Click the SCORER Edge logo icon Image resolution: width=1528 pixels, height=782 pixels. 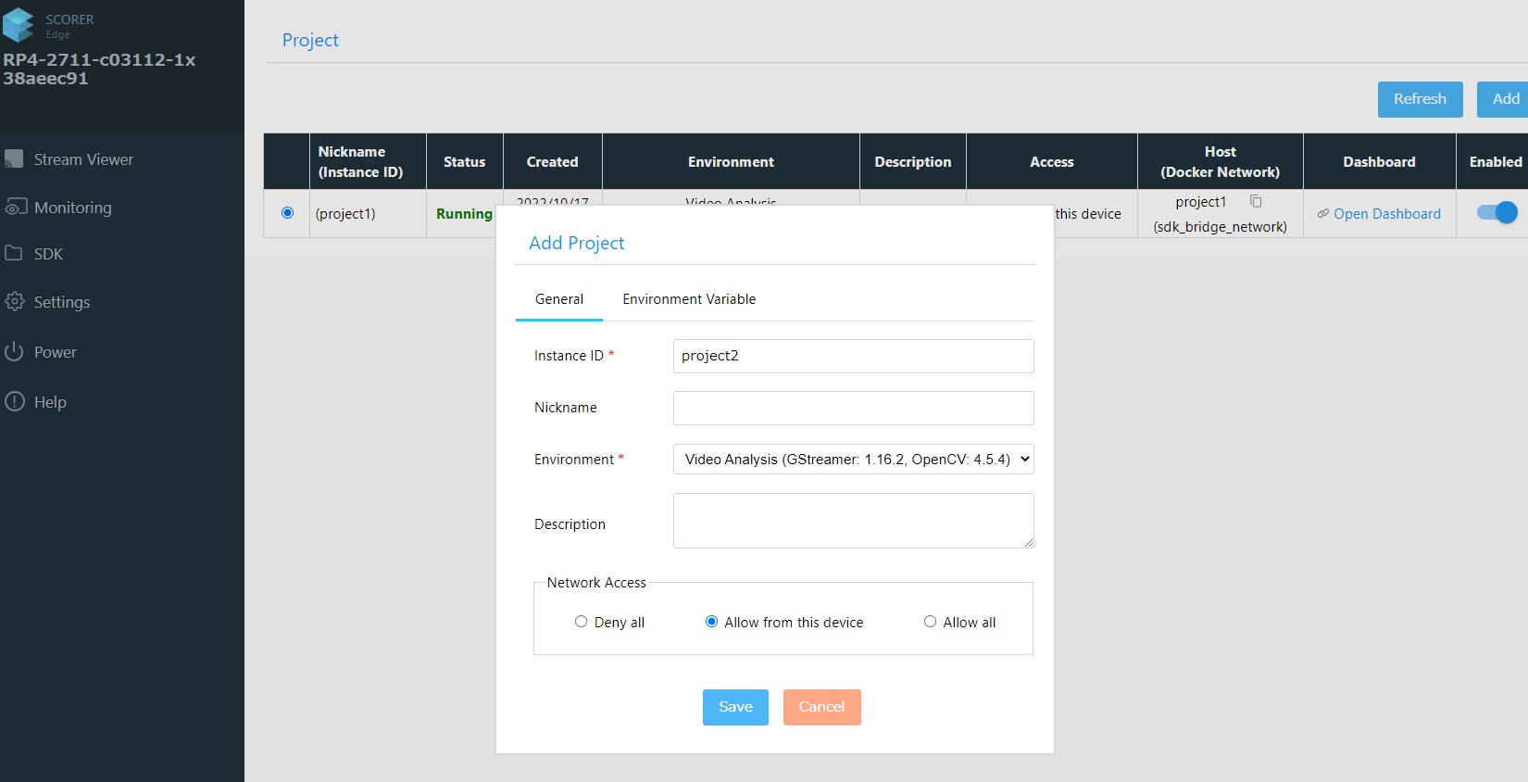pyautogui.click(x=19, y=25)
